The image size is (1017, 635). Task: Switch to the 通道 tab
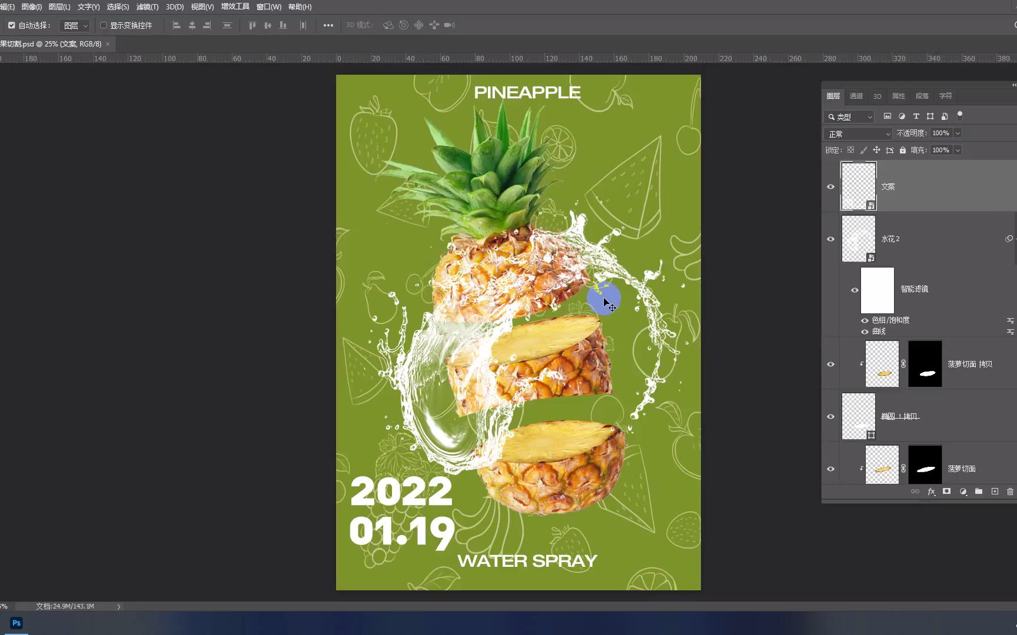pos(856,96)
